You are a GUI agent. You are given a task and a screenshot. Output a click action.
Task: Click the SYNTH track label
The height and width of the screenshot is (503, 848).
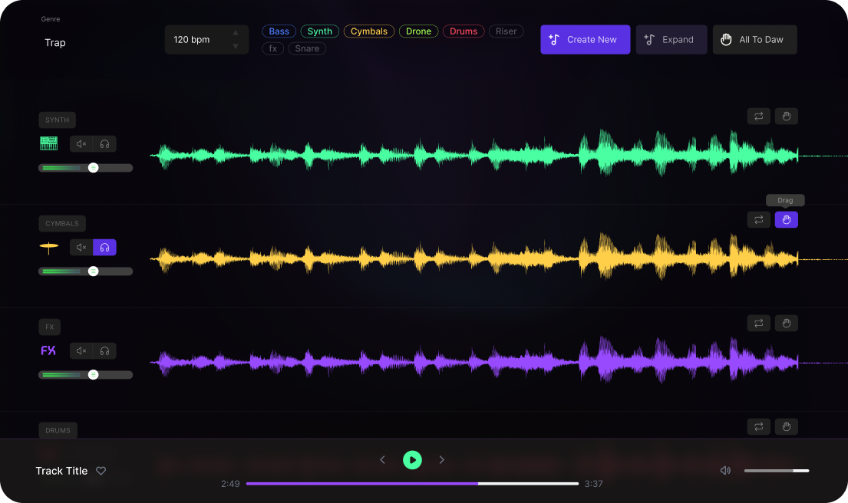coord(58,120)
